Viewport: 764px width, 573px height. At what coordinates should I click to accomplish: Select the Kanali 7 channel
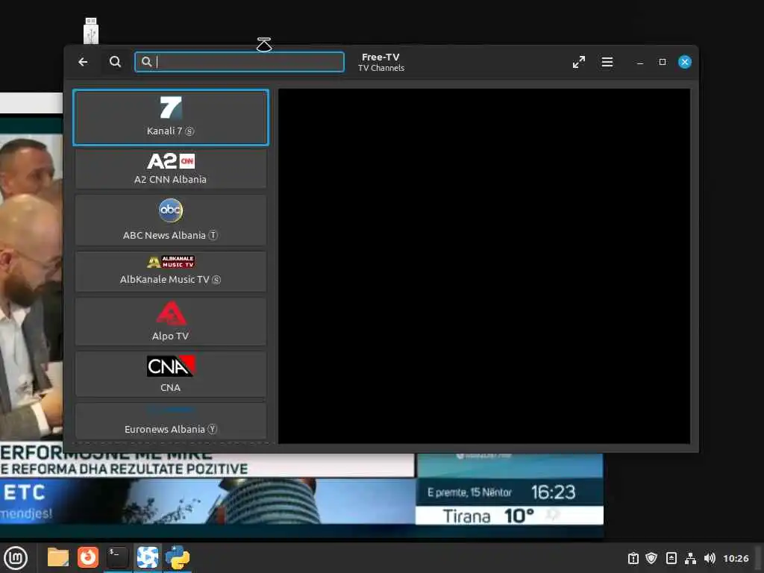[171, 117]
